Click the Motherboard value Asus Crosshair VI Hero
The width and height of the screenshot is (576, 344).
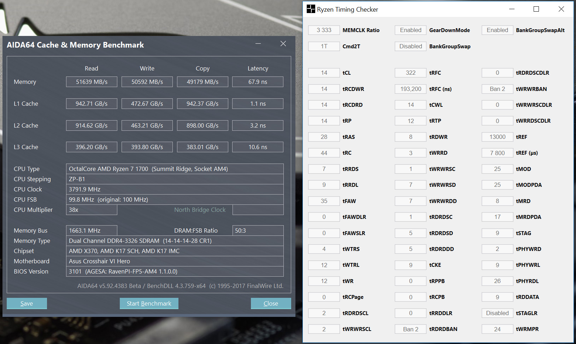175,261
